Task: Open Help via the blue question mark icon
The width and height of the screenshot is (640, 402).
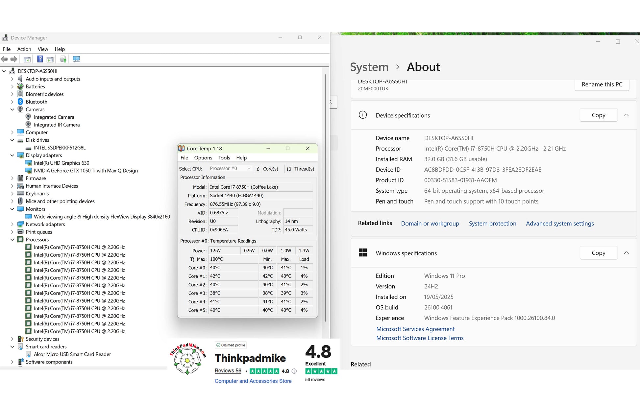Action: (40, 59)
